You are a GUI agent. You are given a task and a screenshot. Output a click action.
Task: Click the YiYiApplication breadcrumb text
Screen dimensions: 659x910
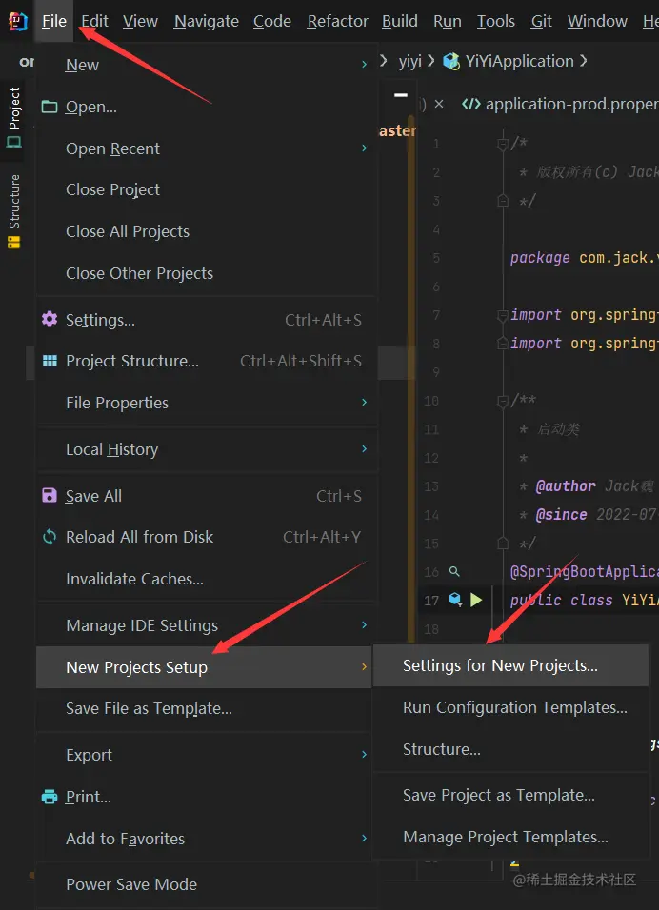(520, 61)
